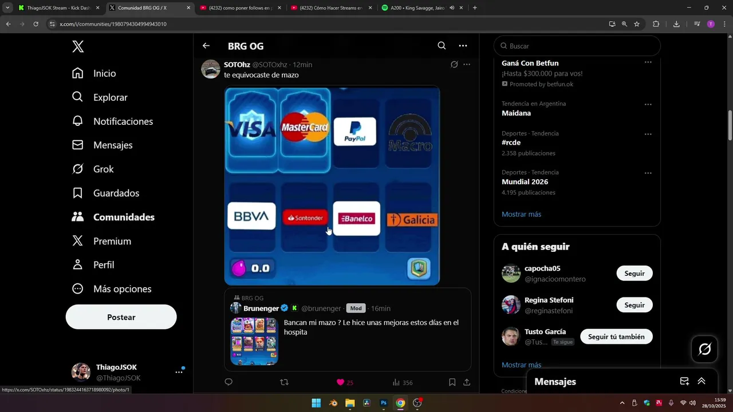Open options for Ganá Con Betfun ad
This screenshot has width=733, height=412.
click(648, 62)
